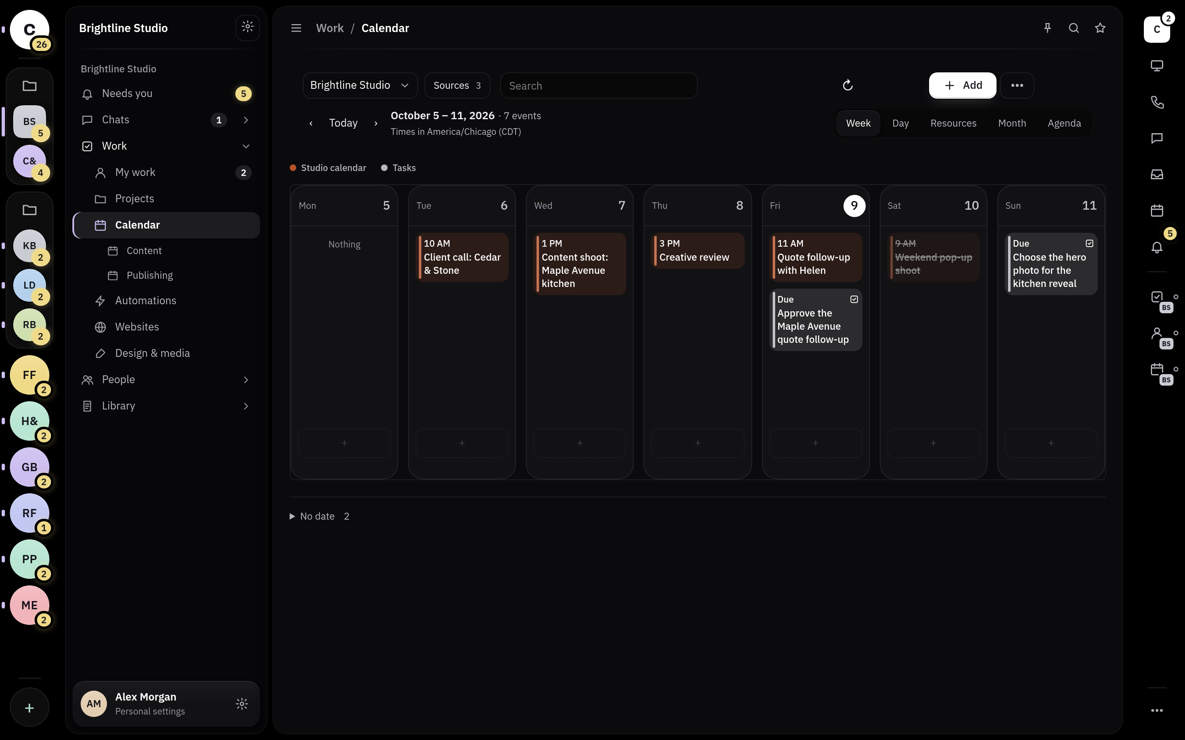The image size is (1185, 740).
Task: Open the chat bubble icon in the right rail
Action: point(1157,138)
